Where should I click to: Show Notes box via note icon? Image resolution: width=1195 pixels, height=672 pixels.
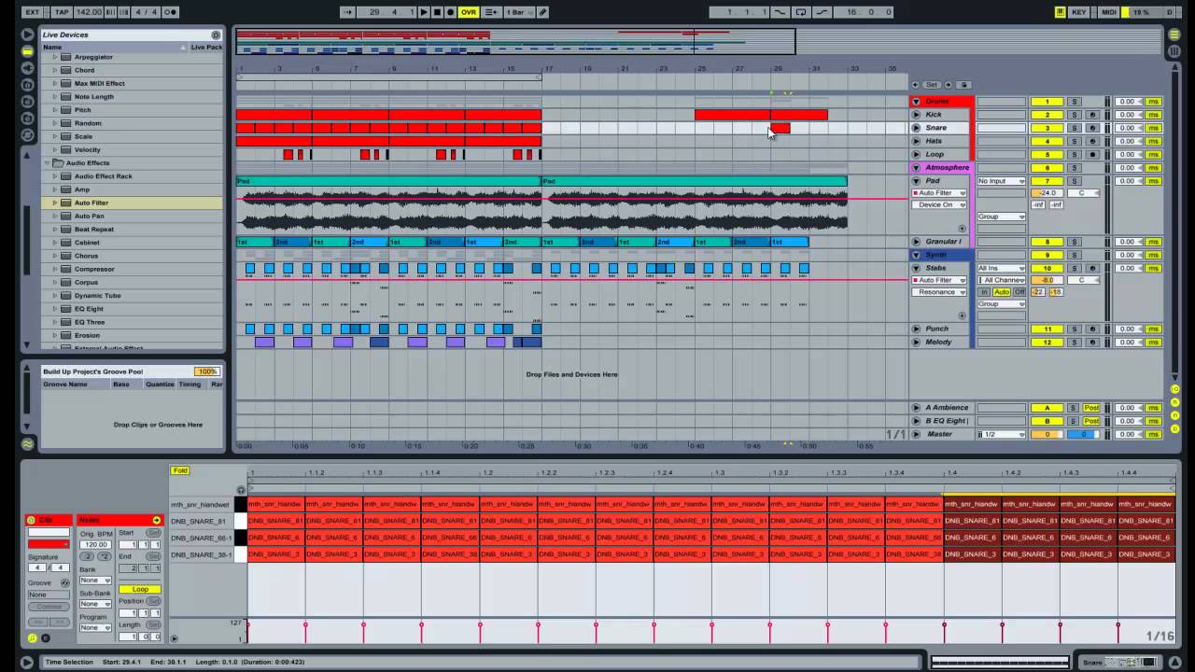[x=32, y=638]
